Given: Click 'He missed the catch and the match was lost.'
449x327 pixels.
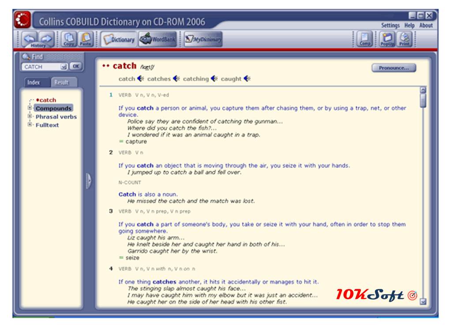Looking at the screenshot, I should [191, 201].
